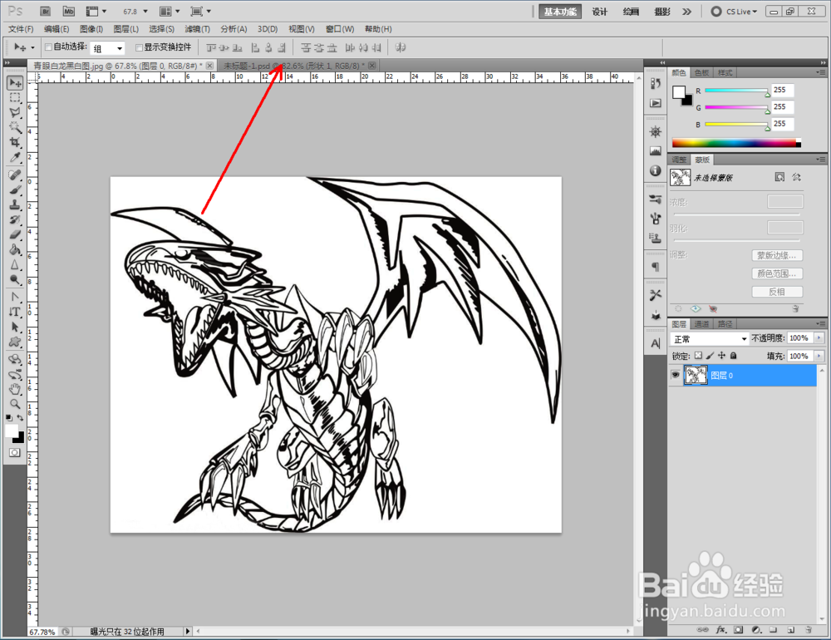Select the Zoom tool
The image size is (831, 640).
(x=15, y=404)
